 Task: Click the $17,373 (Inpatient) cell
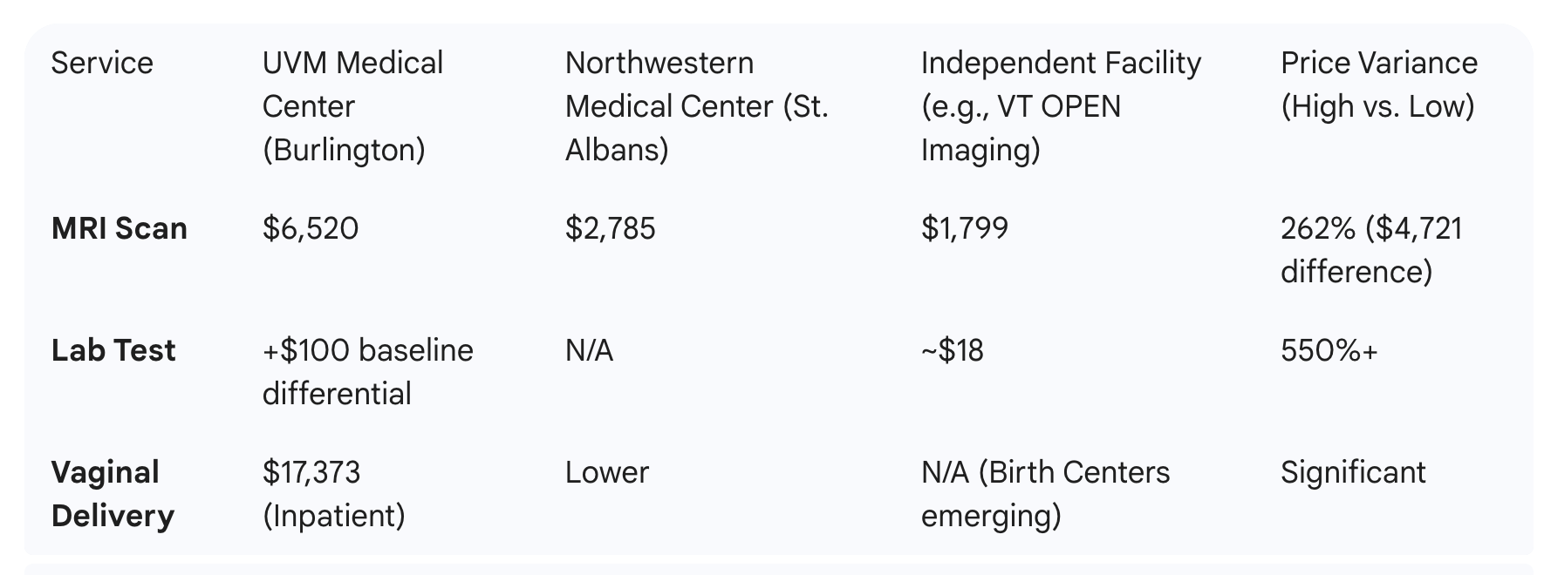[333, 494]
